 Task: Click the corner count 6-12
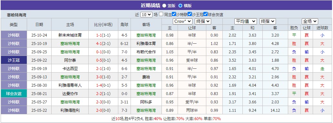[x=124, y=44]
